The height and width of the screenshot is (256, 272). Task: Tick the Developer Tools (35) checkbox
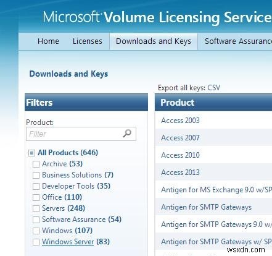[x=36, y=186]
